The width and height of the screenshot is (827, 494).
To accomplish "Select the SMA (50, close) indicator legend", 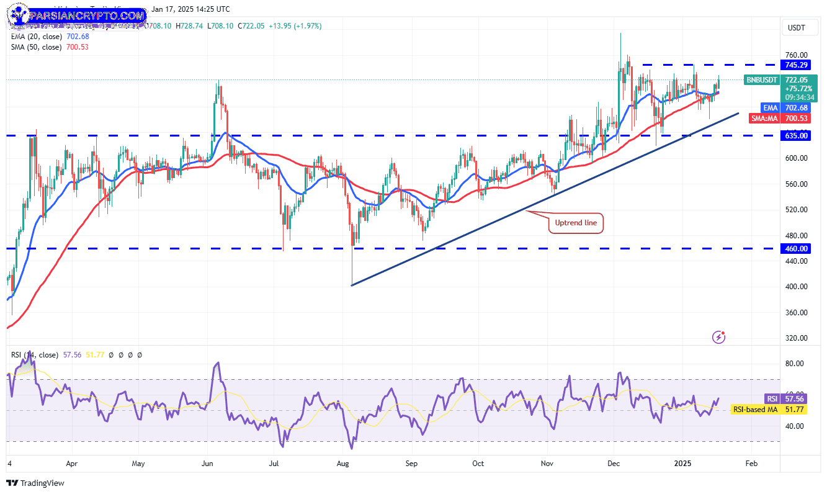I will click(50, 47).
